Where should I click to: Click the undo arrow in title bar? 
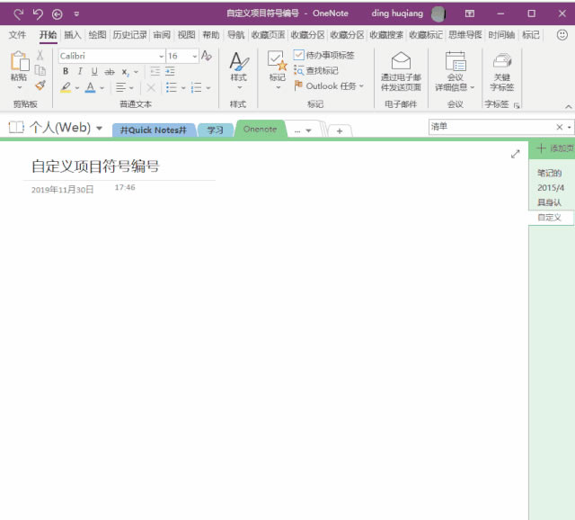(38, 14)
